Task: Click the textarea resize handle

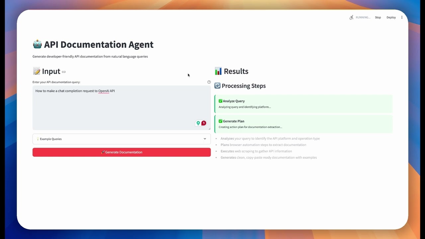Action: tap(210, 129)
